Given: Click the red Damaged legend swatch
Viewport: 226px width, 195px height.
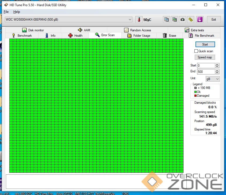Looking at the screenshot, I should [196, 96].
